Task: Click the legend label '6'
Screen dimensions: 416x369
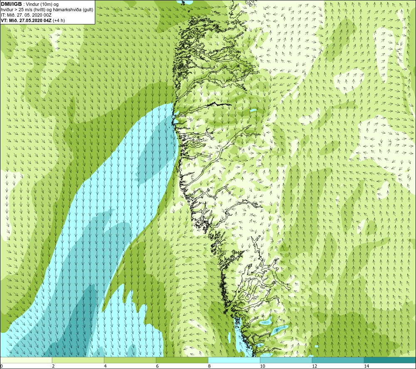Action: click(x=157, y=366)
